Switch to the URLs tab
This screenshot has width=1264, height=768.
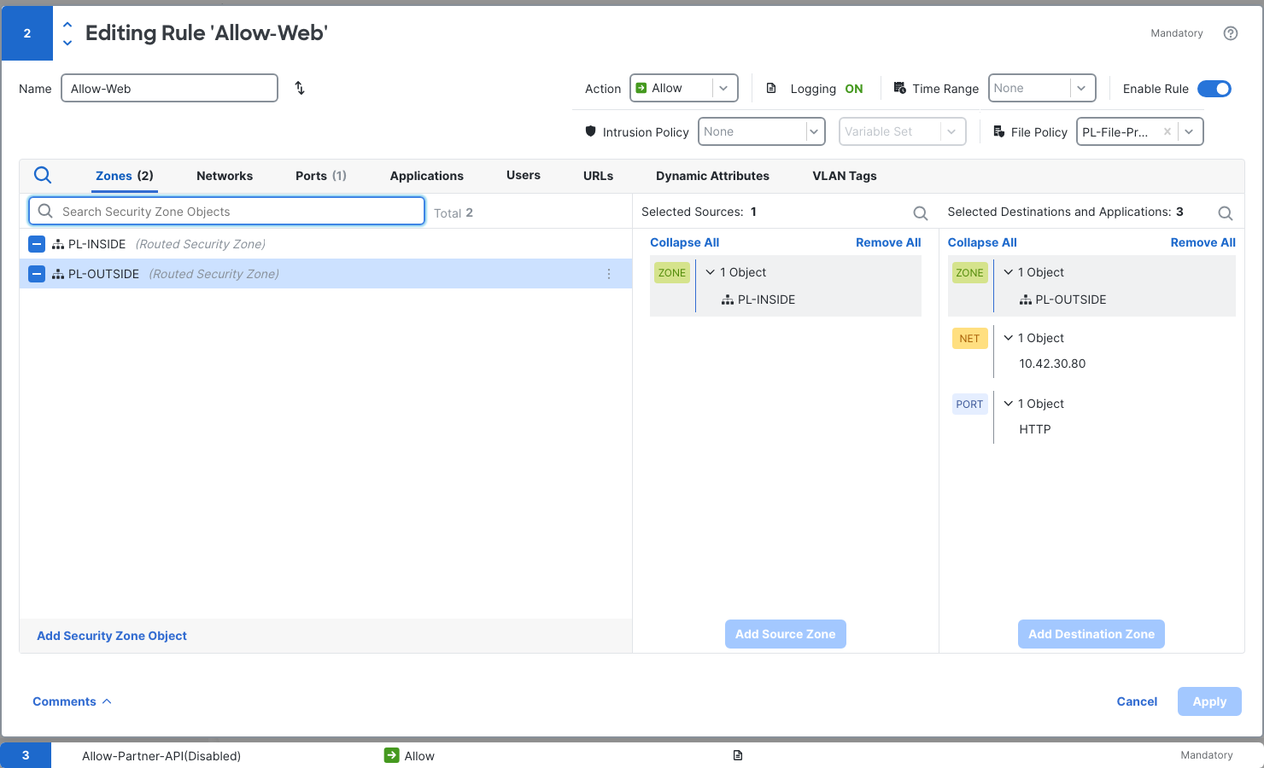coord(598,176)
